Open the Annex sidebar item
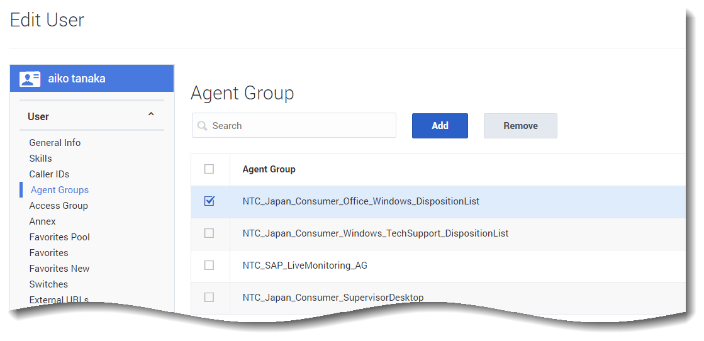This screenshot has width=704, height=341. (x=42, y=221)
